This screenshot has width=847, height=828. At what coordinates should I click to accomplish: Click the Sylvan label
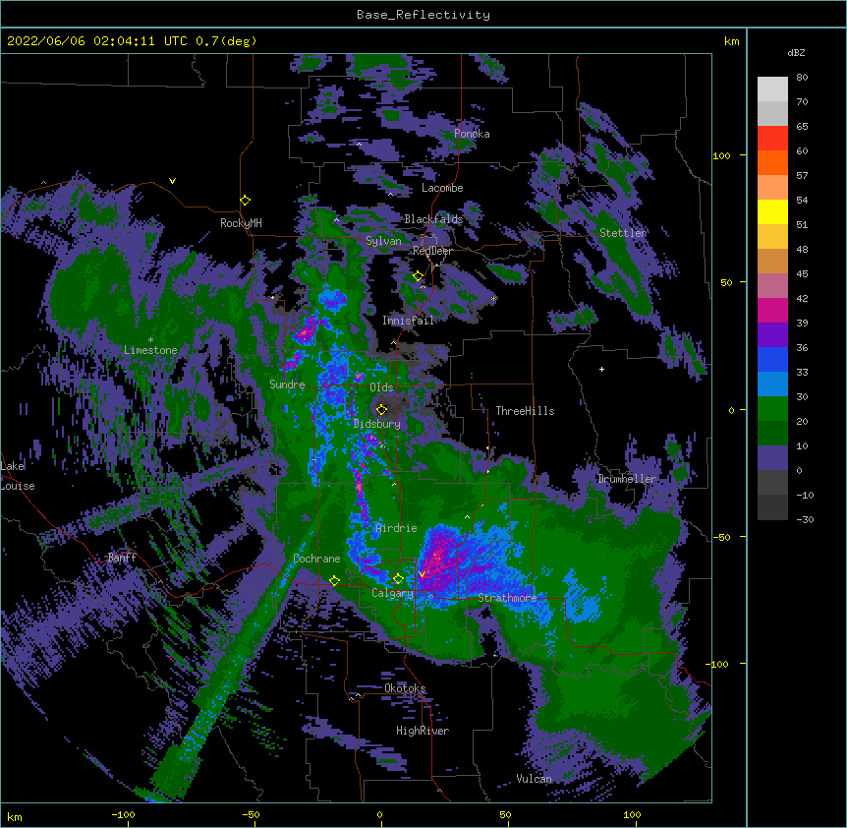[383, 241]
